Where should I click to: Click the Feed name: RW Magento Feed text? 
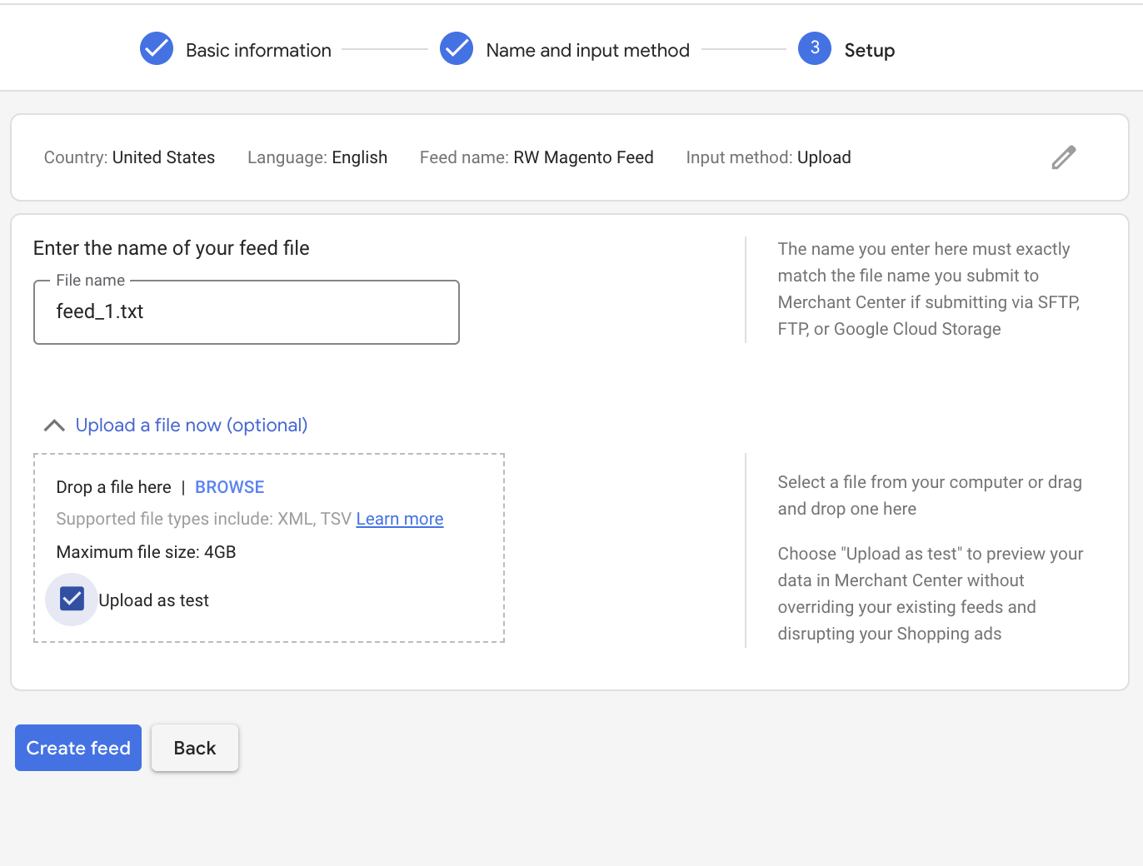click(x=537, y=157)
